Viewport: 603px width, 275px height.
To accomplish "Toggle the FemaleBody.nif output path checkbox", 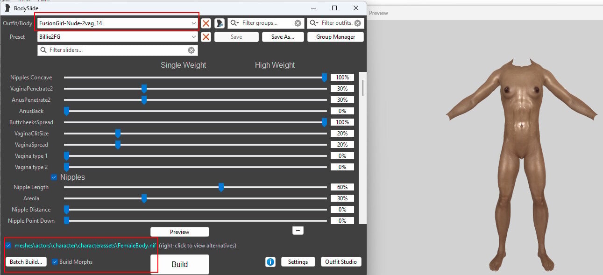I will (8, 245).
